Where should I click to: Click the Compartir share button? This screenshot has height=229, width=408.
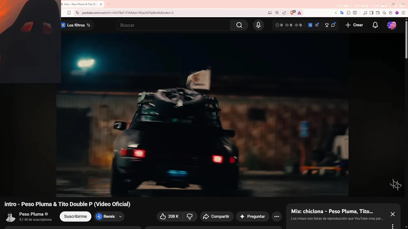(x=217, y=217)
